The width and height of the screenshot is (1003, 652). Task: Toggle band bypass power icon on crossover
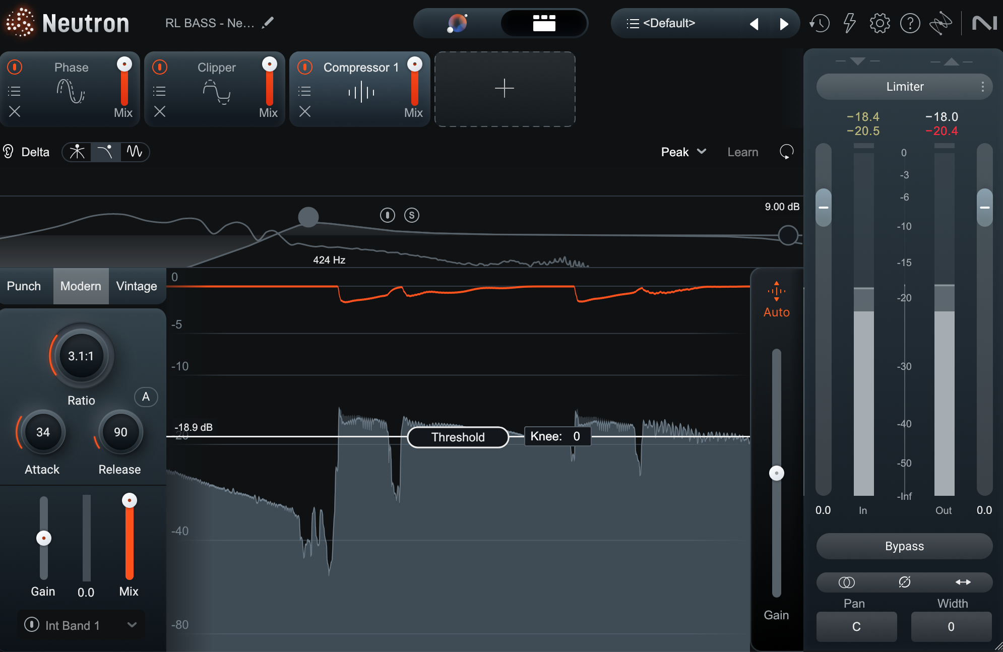pyautogui.click(x=387, y=216)
